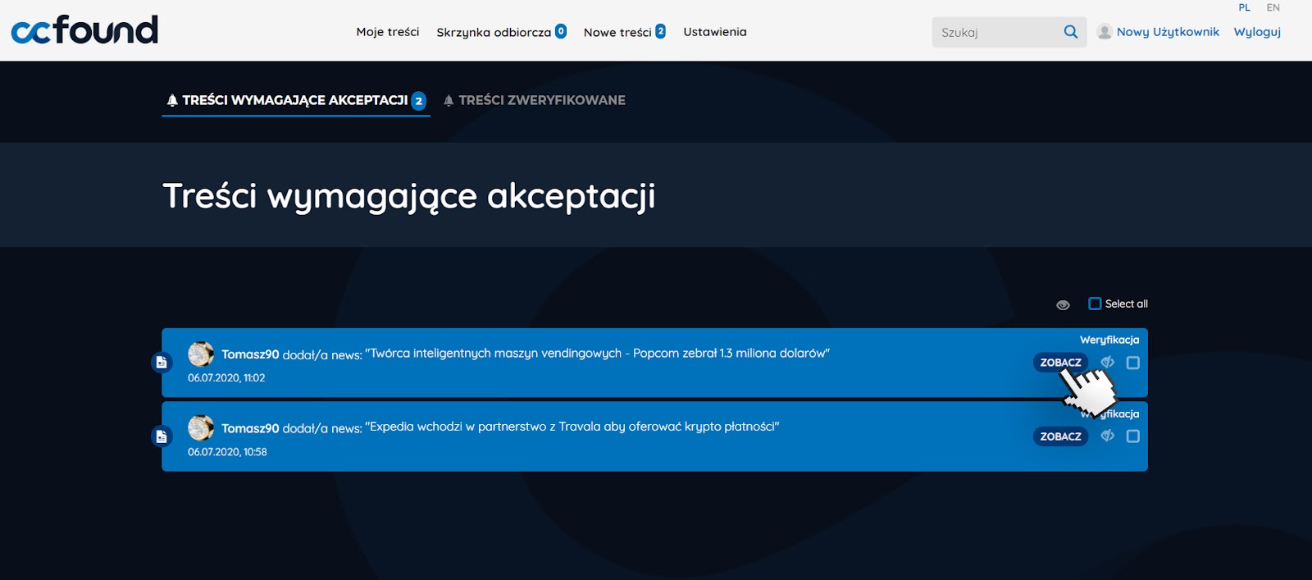Switch language to PL
1312x580 pixels.
pyautogui.click(x=1245, y=7)
